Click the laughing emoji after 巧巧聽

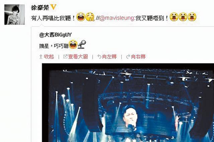point(73,44)
